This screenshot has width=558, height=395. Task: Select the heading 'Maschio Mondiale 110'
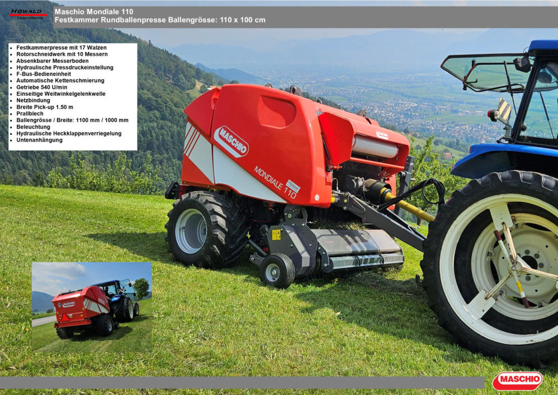pos(94,11)
